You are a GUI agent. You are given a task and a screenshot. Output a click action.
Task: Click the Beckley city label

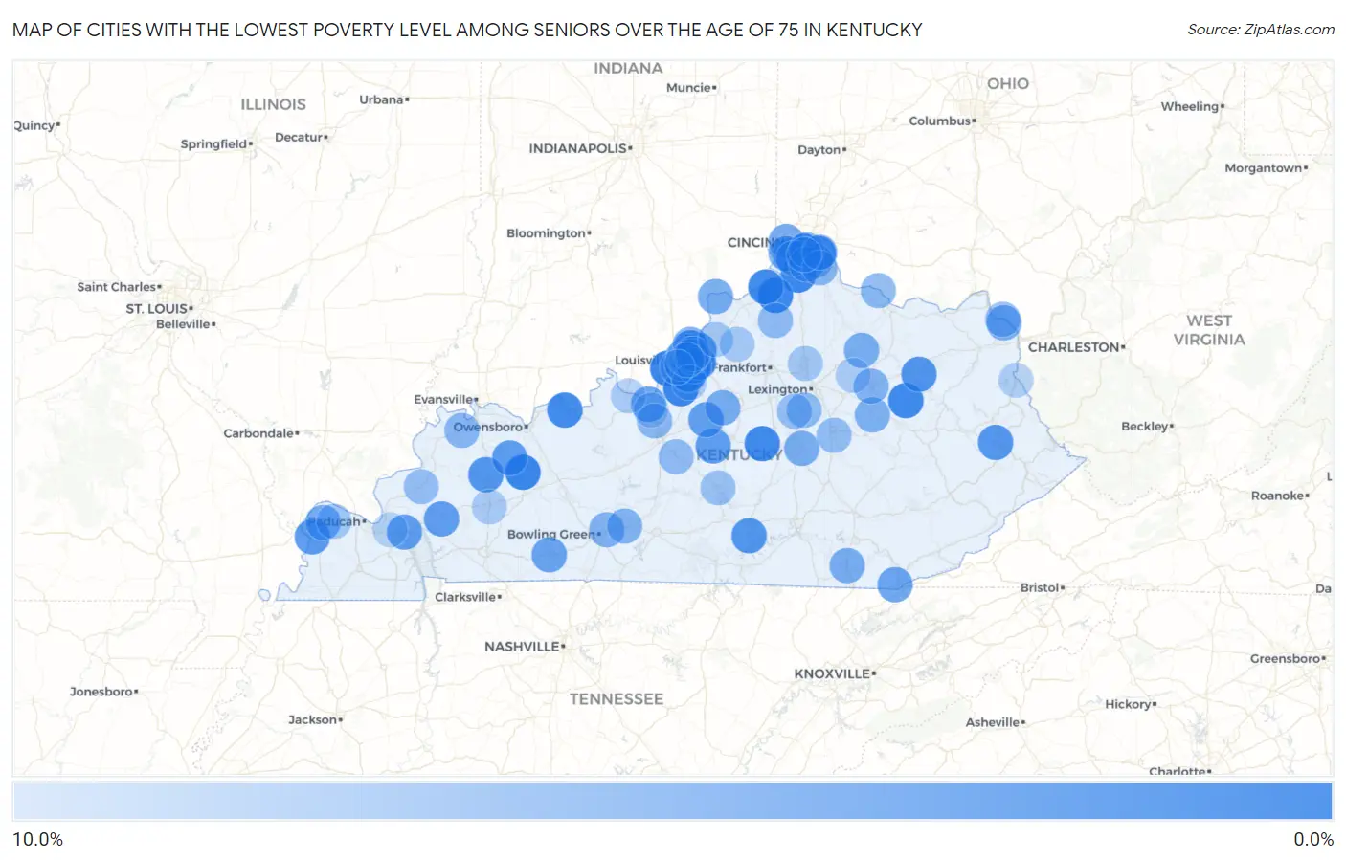[x=1146, y=427]
